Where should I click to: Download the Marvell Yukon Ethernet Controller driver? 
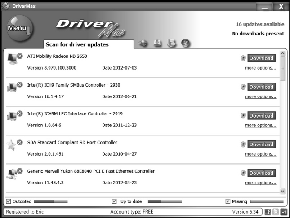[x=261, y=173]
